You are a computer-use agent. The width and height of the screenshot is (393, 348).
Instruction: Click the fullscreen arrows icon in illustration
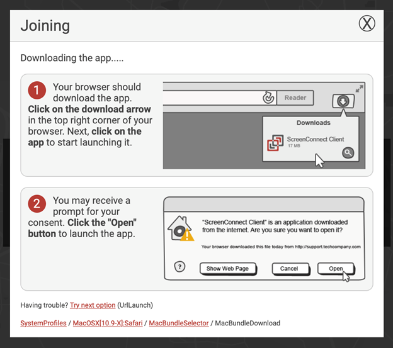click(359, 89)
